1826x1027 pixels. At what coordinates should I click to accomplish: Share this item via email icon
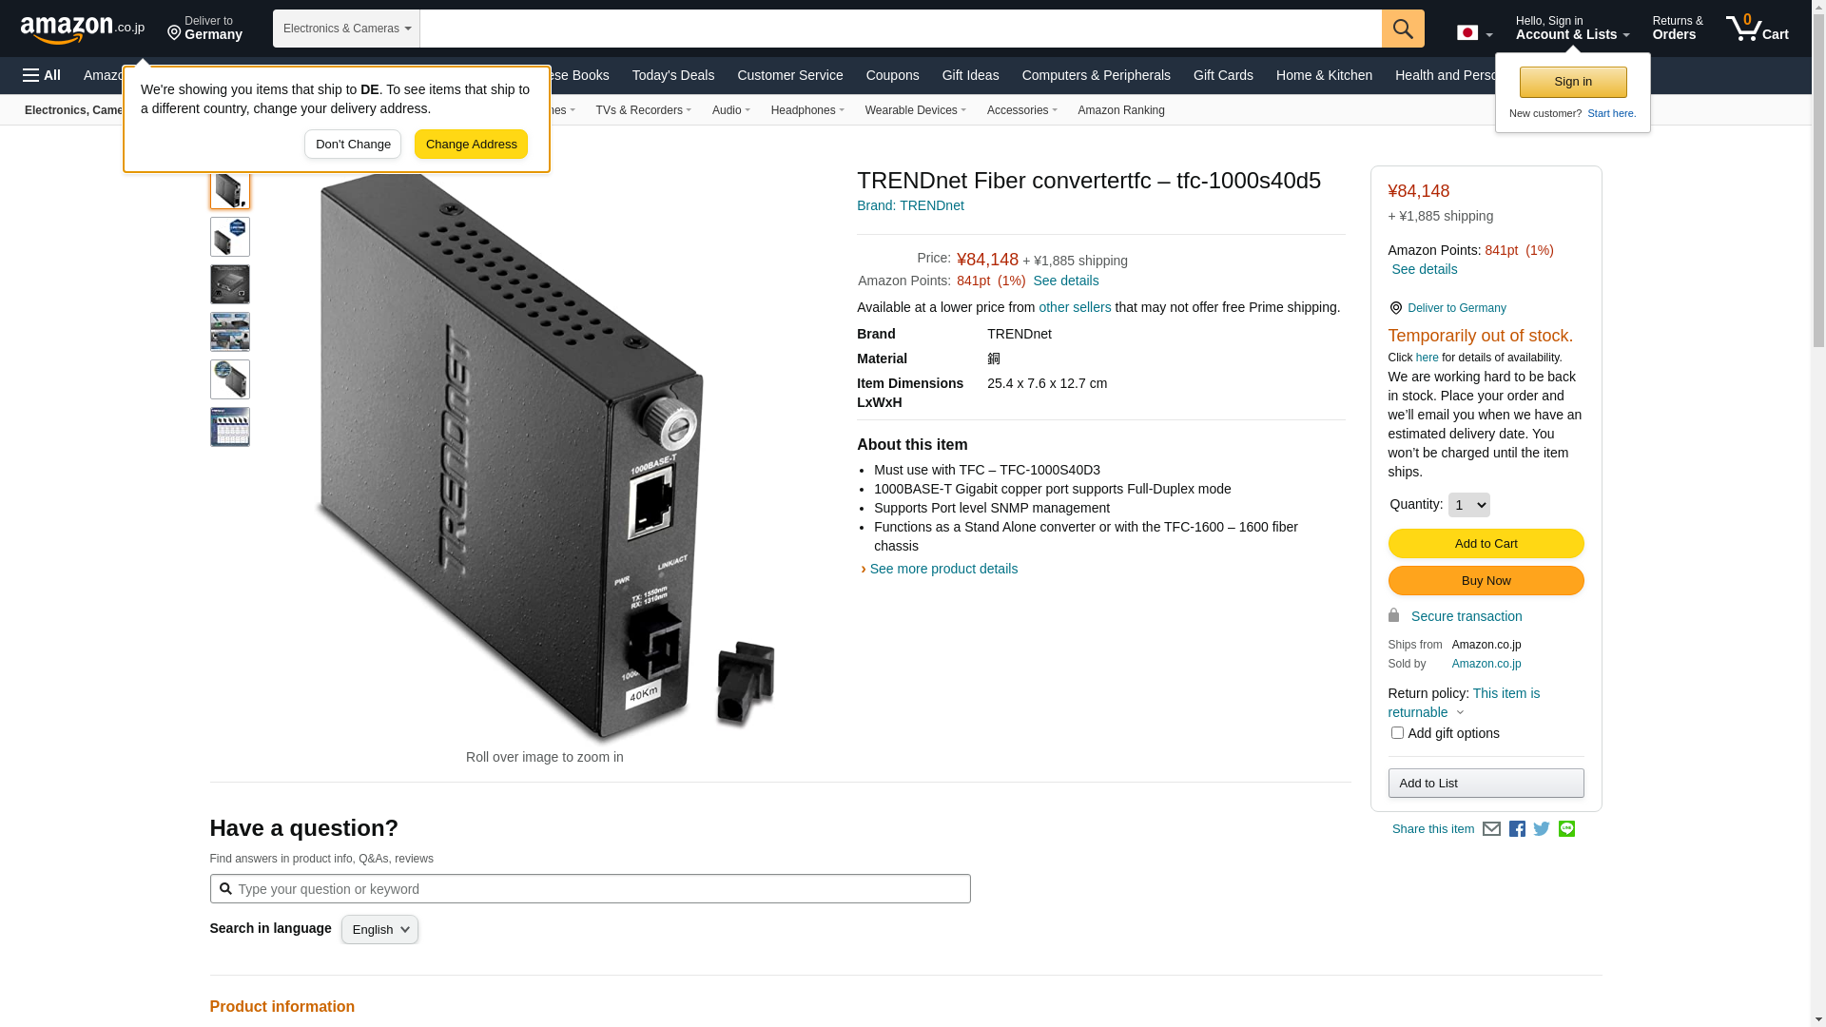1491,829
